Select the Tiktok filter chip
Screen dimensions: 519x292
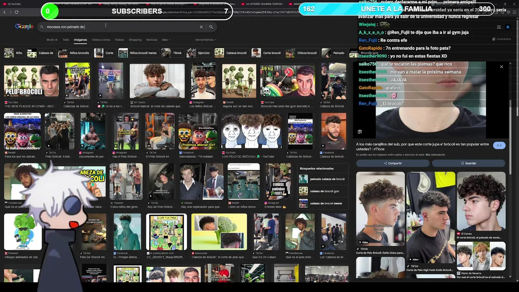(x=172, y=53)
